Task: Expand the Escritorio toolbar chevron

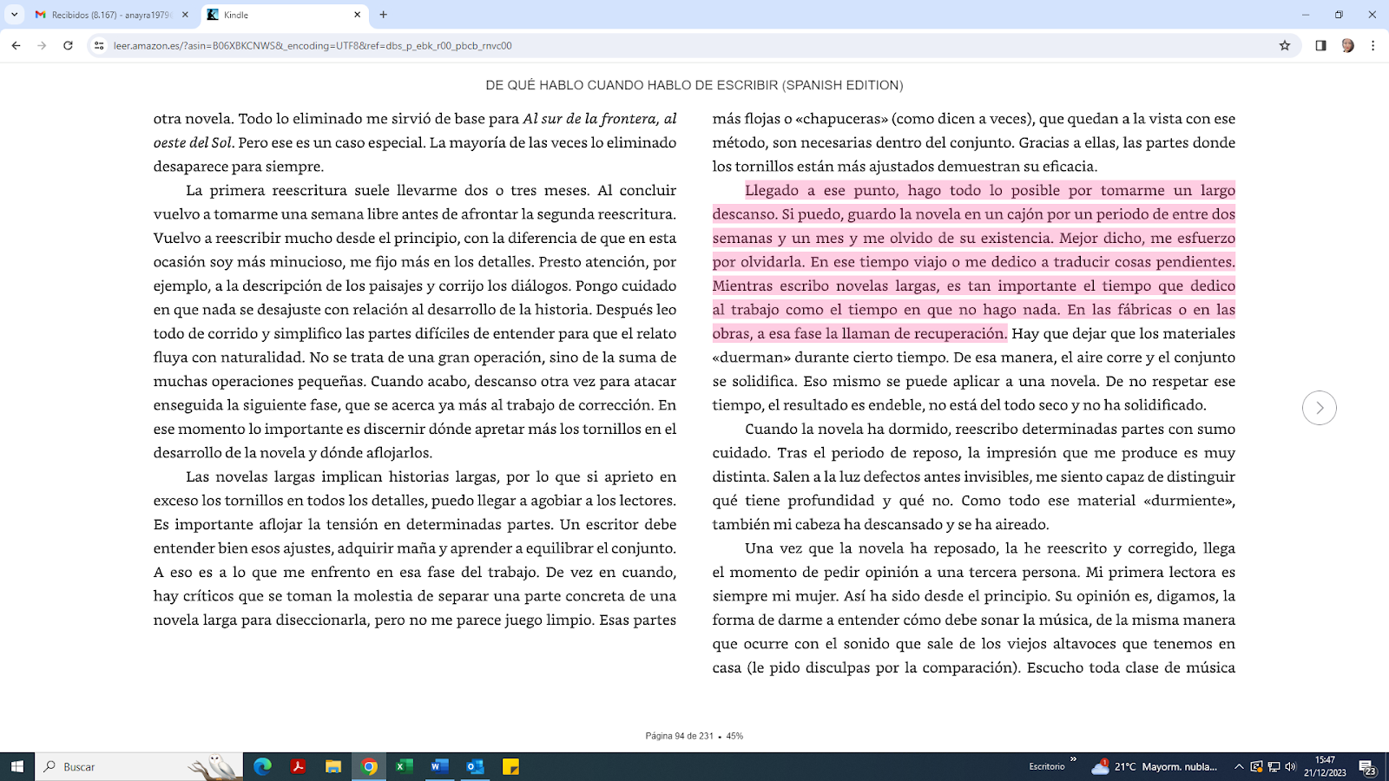Action: [1074, 760]
